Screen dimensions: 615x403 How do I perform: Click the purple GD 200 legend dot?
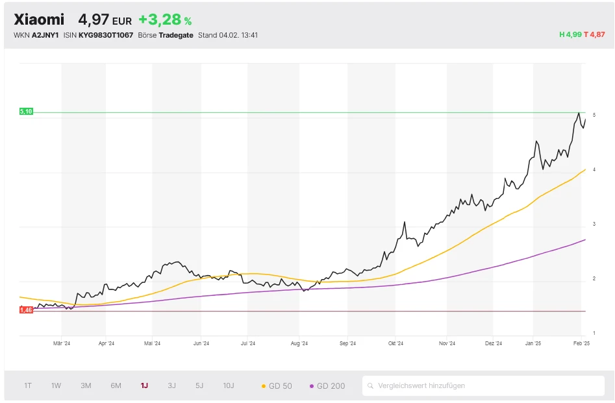point(312,386)
